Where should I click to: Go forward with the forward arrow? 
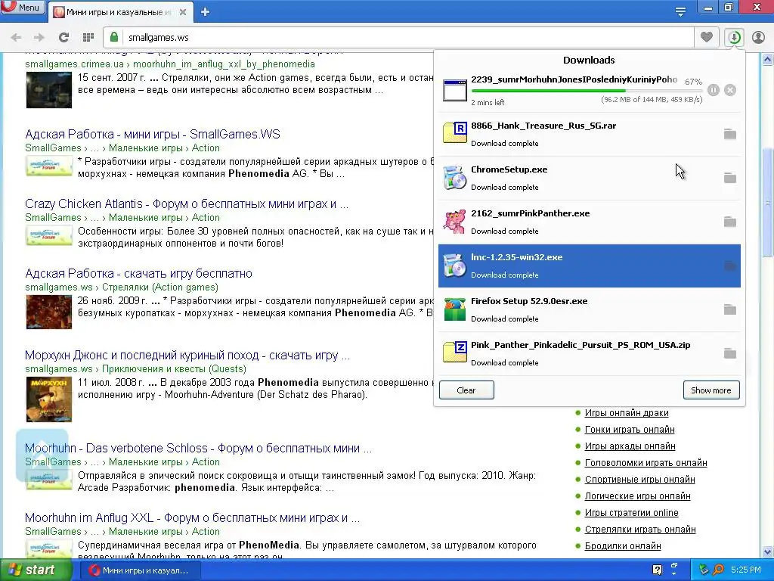point(39,38)
